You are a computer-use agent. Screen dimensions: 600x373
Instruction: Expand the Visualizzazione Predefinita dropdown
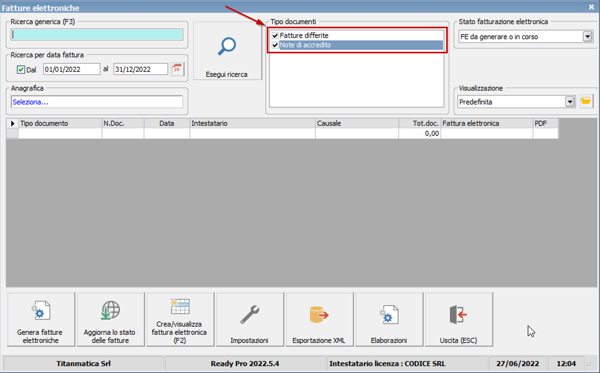(x=570, y=102)
